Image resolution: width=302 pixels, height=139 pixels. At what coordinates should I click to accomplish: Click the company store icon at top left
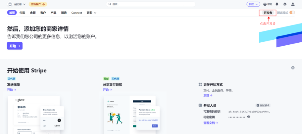[10, 4]
